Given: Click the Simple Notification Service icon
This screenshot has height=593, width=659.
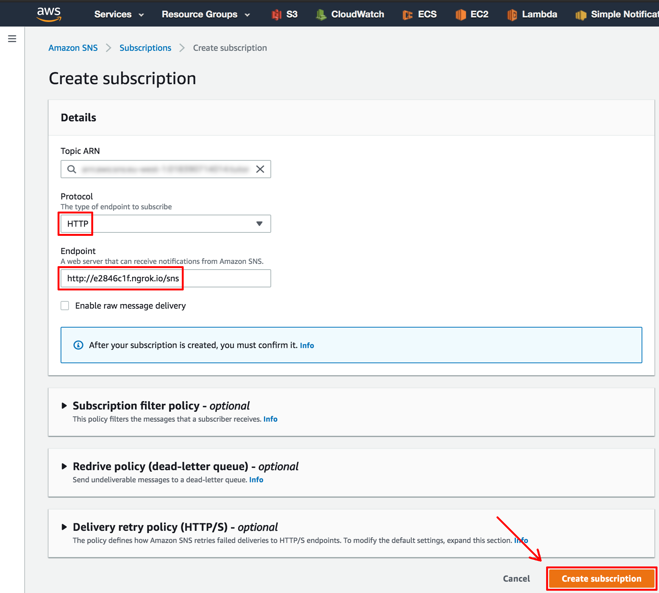Looking at the screenshot, I should click(581, 15).
